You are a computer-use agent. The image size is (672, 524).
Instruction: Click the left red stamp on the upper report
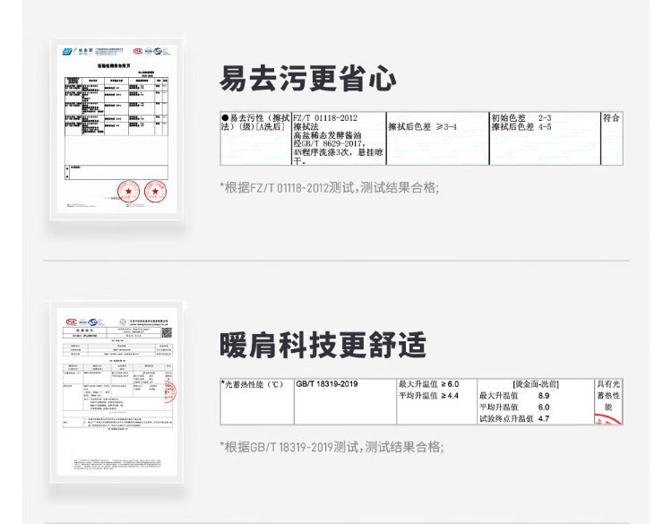coord(128,192)
